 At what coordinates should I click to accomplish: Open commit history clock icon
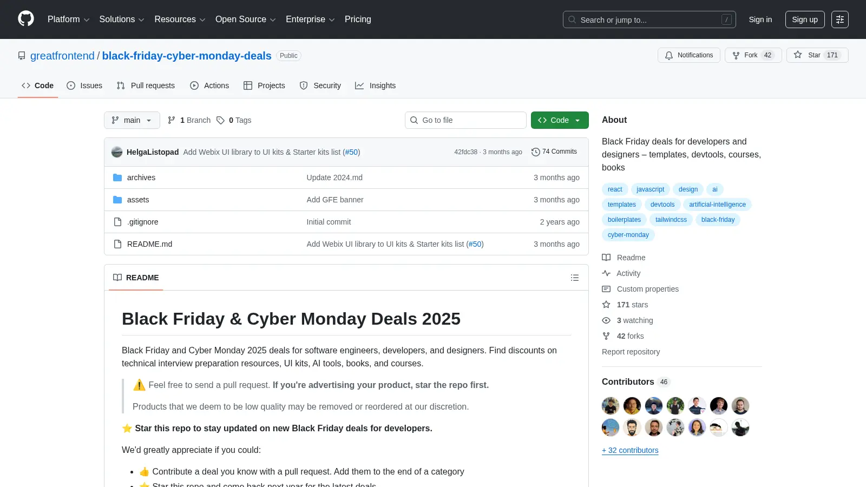[536, 152]
